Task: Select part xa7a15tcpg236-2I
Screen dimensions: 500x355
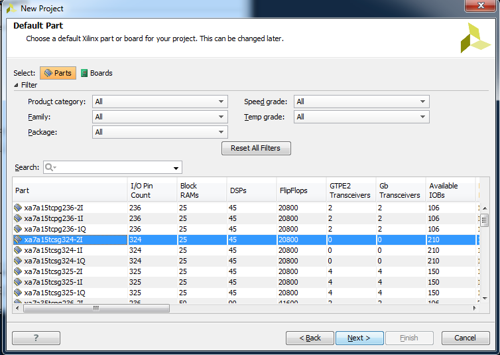Action: 54,208
